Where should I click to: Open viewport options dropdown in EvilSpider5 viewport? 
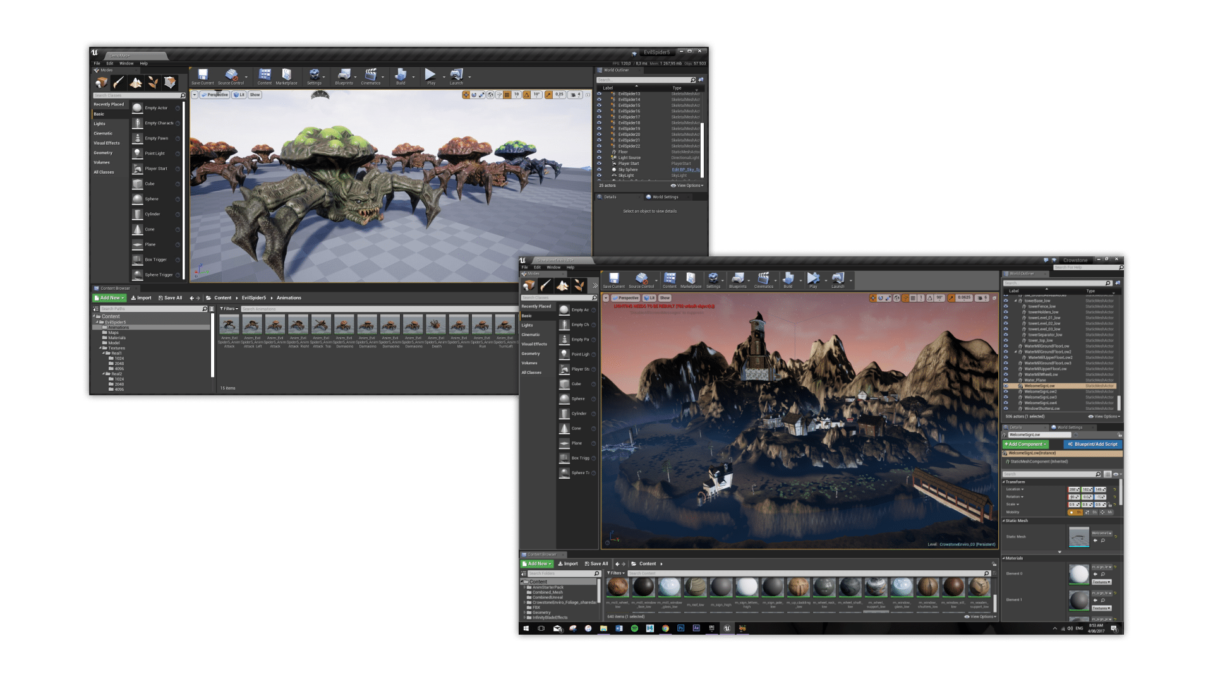coord(195,95)
